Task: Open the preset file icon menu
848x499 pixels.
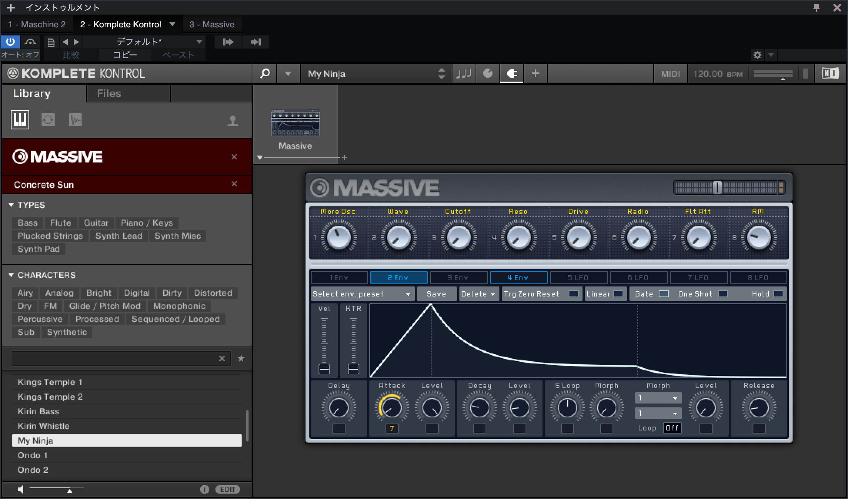Action: pyautogui.click(x=51, y=42)
